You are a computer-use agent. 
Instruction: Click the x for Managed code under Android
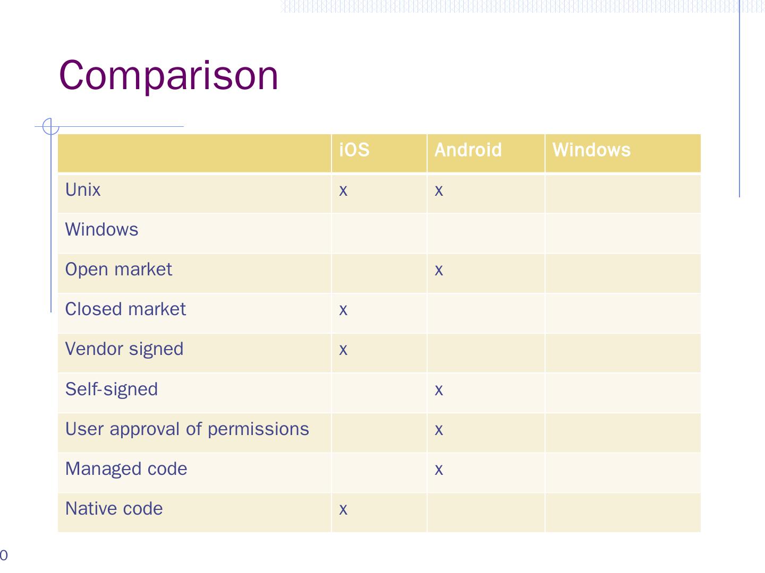439,470
